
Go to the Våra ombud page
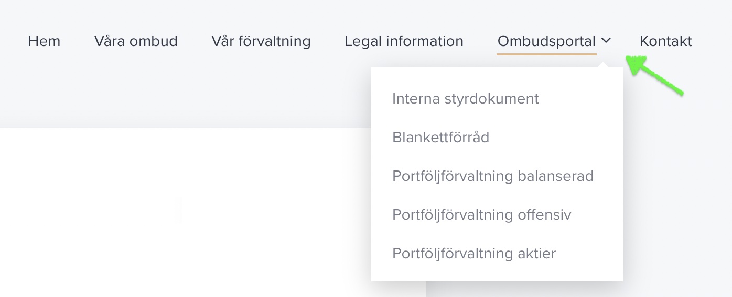click(x=136, y=41)
